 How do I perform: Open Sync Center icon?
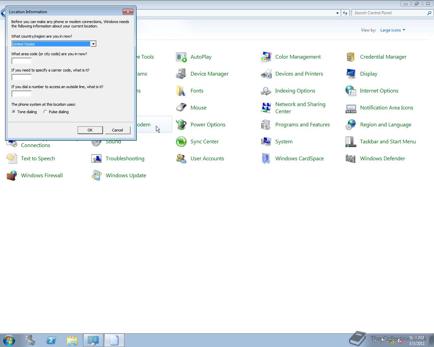[181, 142]
